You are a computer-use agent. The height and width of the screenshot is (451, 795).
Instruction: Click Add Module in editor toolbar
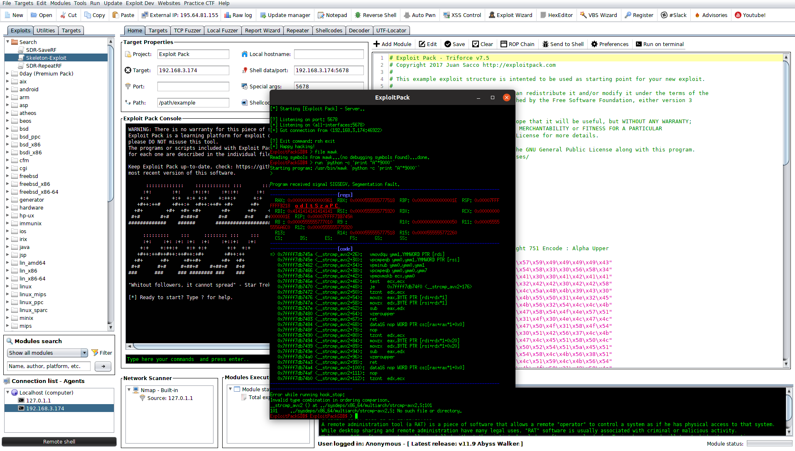click(x=392, y=44)
